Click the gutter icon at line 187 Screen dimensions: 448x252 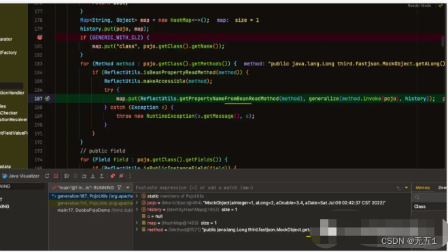pos(47,99)
